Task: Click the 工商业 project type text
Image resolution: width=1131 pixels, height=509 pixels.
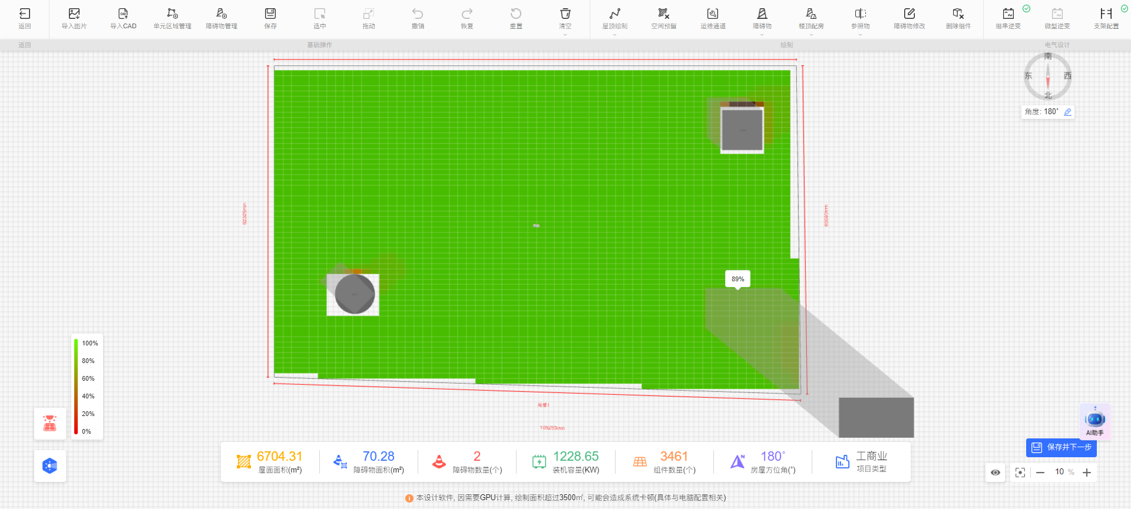Action: point(871,456)
